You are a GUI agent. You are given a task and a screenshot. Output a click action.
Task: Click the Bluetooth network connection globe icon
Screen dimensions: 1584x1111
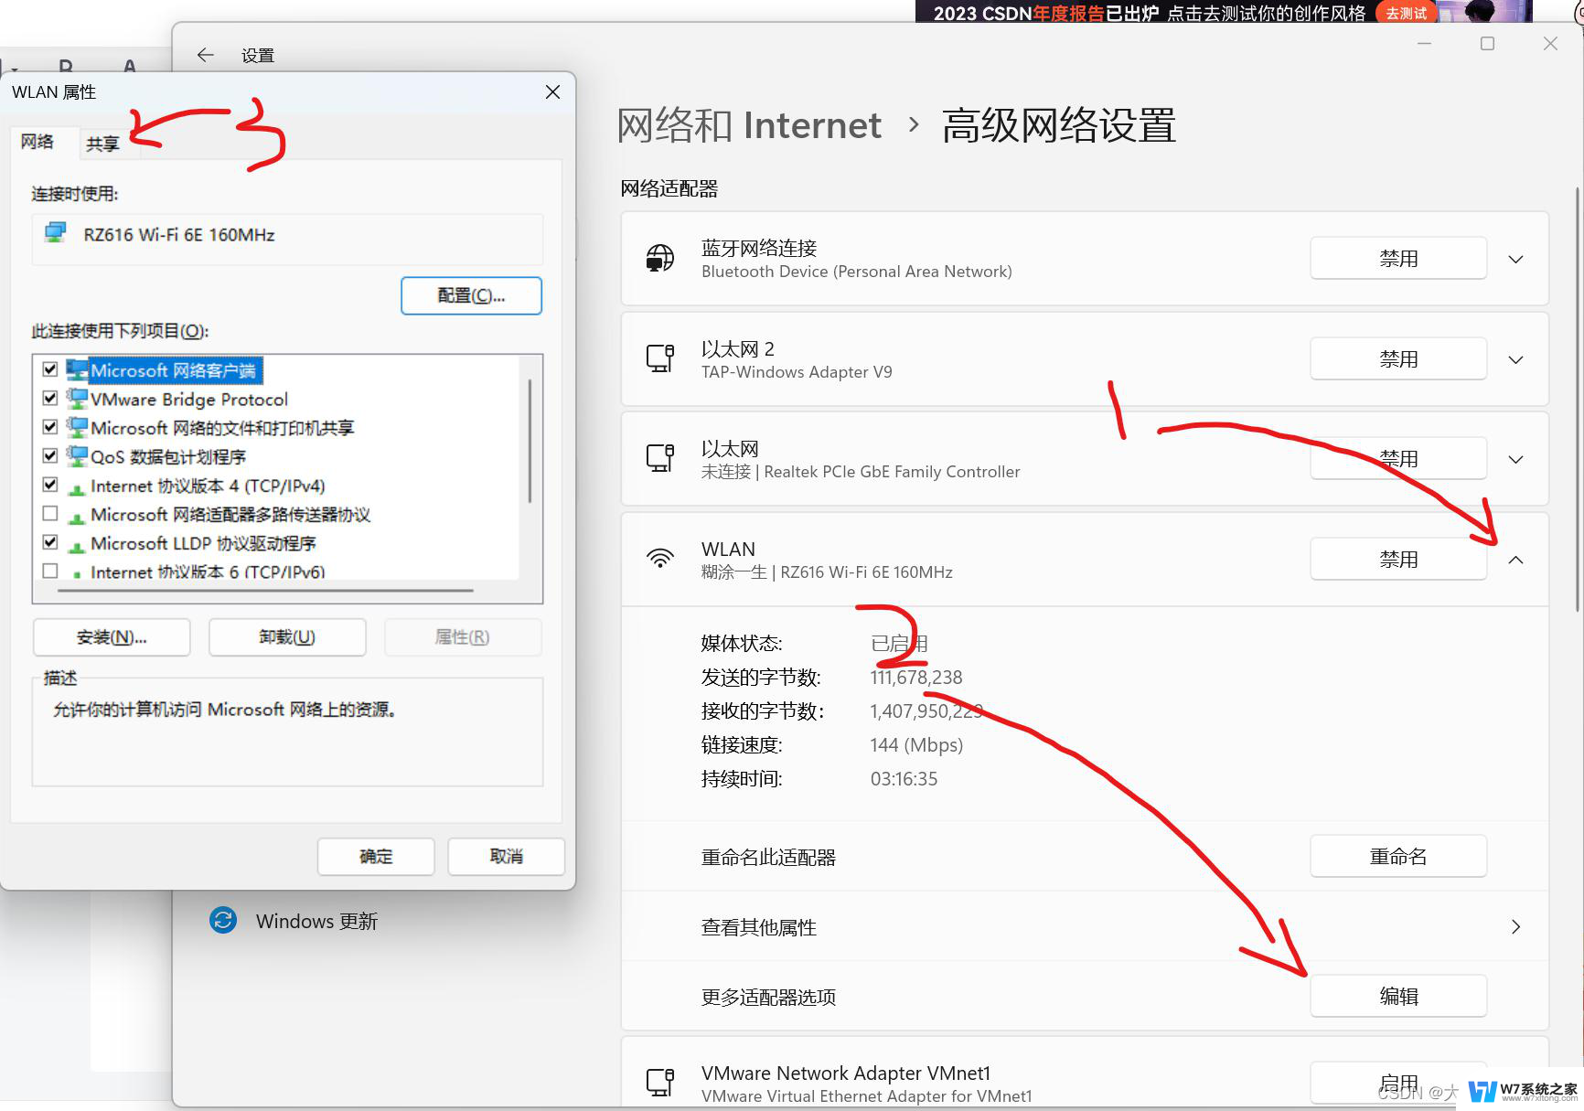click(660, 259)
